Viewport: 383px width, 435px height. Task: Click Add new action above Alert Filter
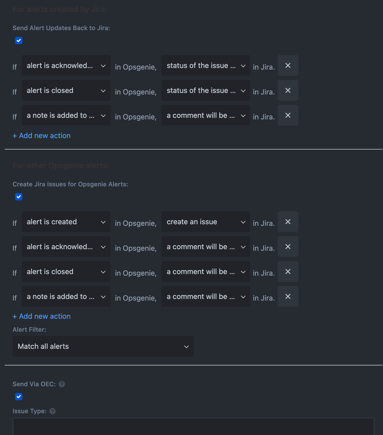point(42,316)
